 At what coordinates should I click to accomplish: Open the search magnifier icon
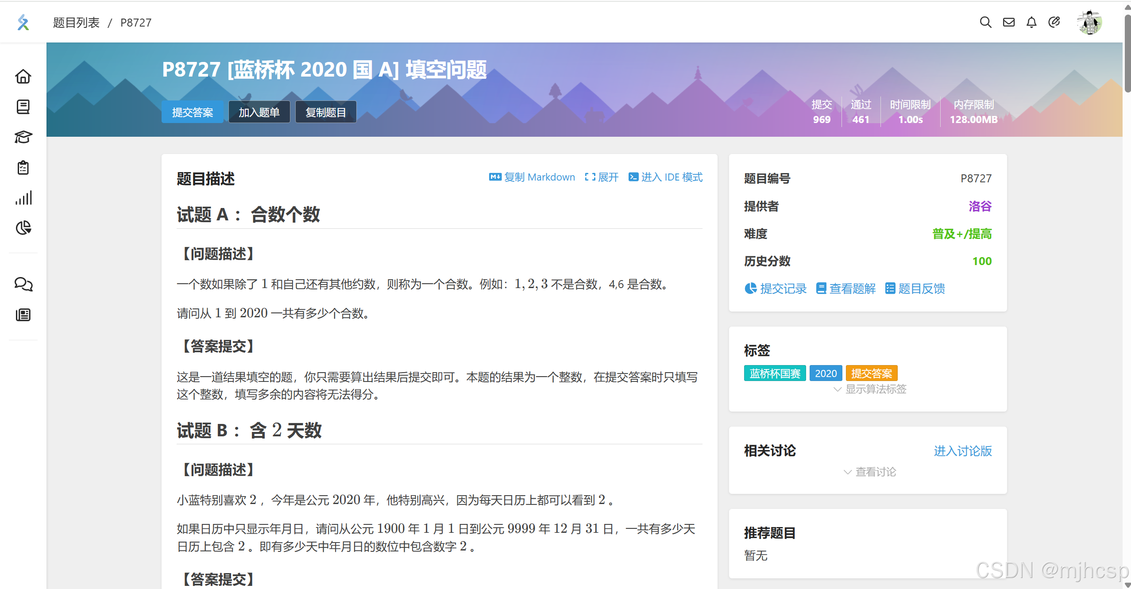(x=985, y=22)
